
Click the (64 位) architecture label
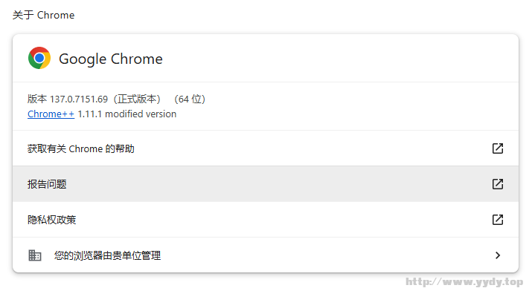pos(190,99)
